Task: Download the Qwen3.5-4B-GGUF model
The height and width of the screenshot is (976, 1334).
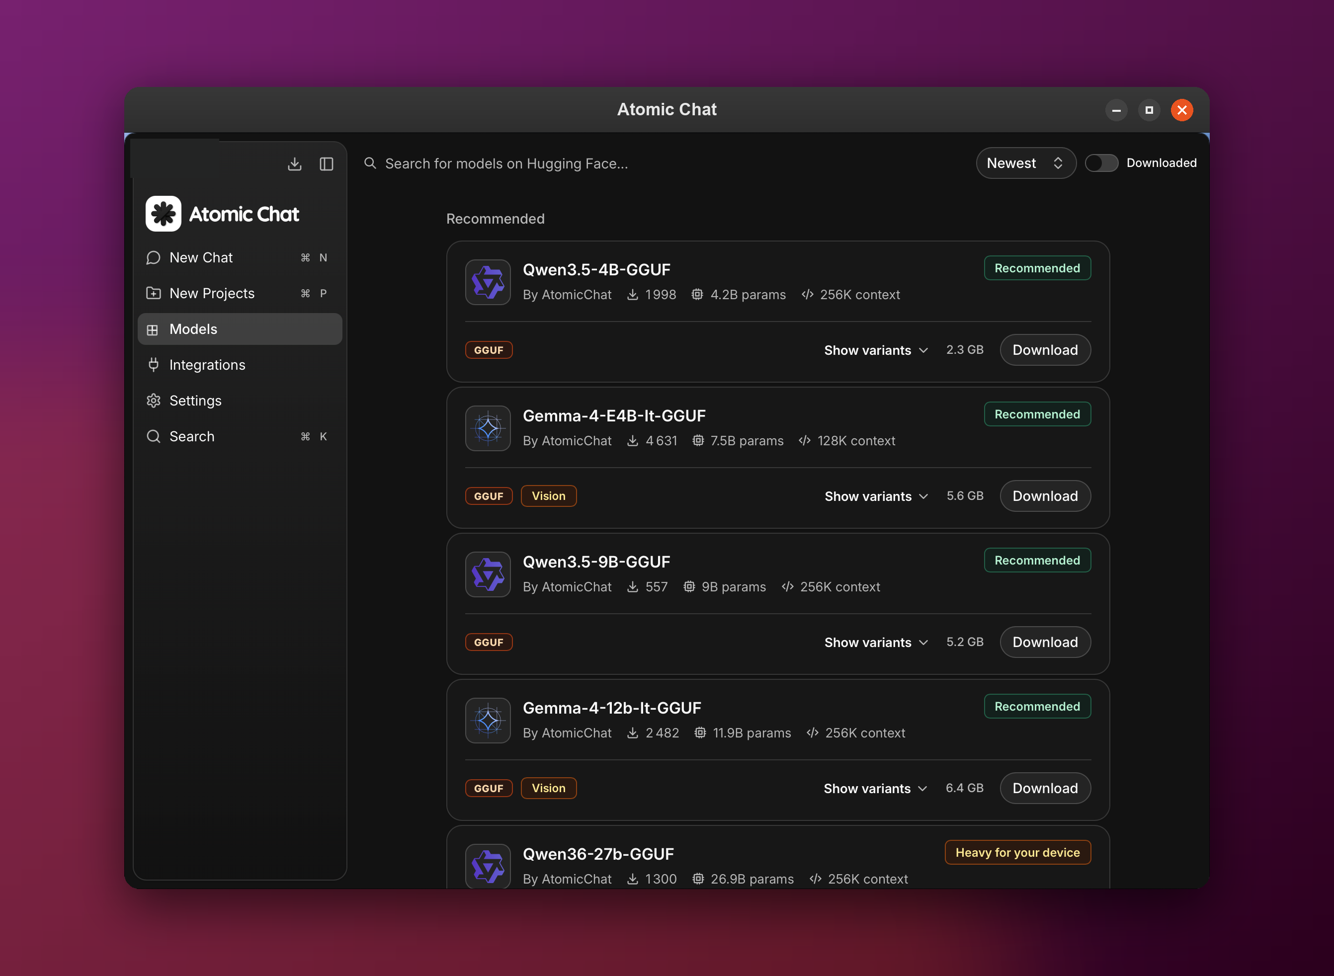Action: coord(1045,350)
